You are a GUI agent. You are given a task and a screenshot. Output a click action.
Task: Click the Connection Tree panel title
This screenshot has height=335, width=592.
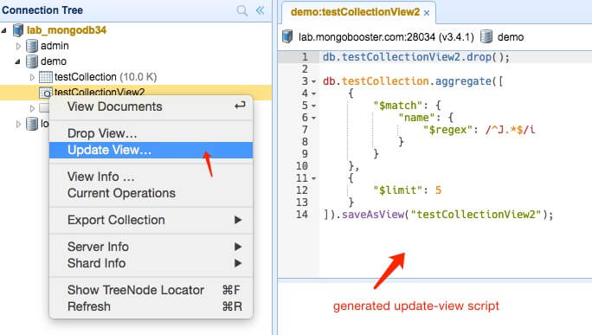[42, 10]
